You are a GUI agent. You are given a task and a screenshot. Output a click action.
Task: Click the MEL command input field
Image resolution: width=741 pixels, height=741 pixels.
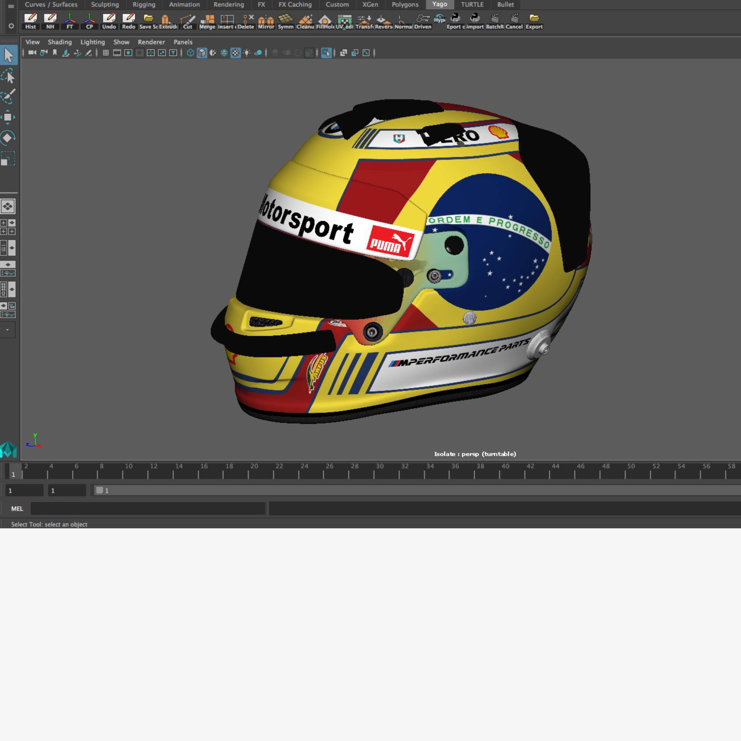click(x=148, y=509)
